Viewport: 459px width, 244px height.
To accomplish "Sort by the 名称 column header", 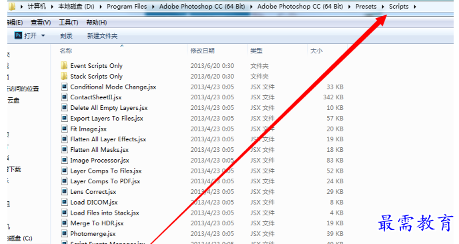I will (x=66, y=51).
